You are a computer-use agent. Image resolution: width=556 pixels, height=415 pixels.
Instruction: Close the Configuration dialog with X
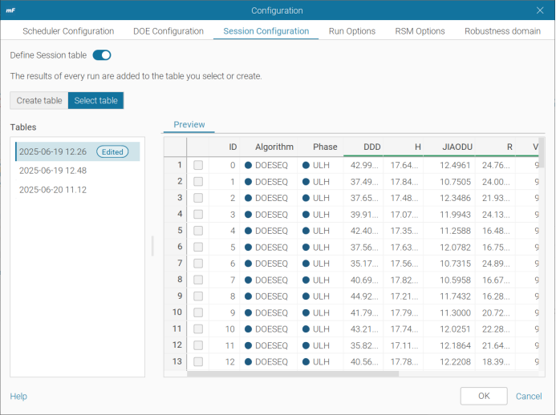[540, 10]
